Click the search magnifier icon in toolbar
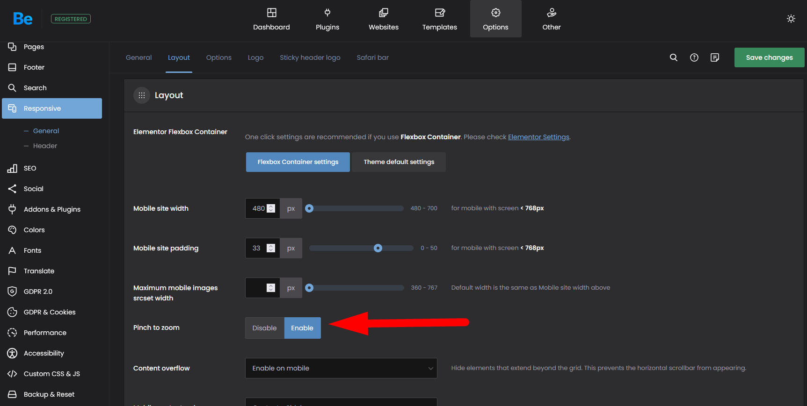 [x=674, y=57]
